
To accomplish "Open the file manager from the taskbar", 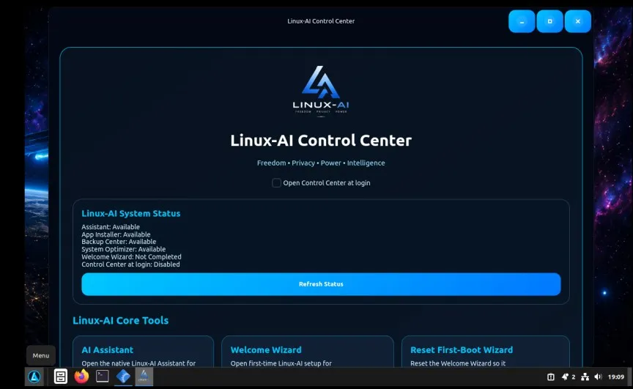I will pos(61,377).
